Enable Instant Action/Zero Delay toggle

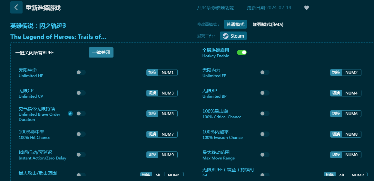[x=81, y=155]
